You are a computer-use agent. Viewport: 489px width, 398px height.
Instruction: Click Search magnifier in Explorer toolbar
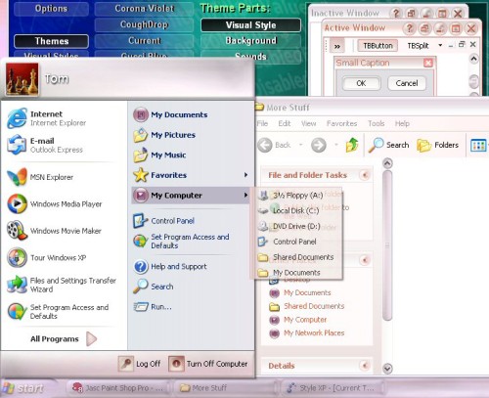point(388,145)
